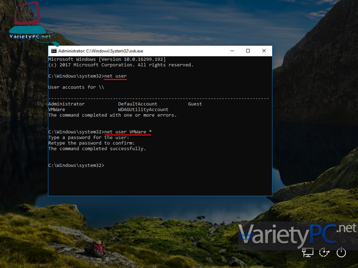The width and height of the screenshot is (358, 268).
Task: Open the network icon on login screen
Action: pos(307,253)
